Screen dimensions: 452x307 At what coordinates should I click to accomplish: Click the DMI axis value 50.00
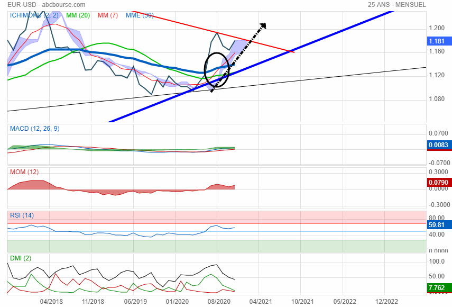click(437, 276)
